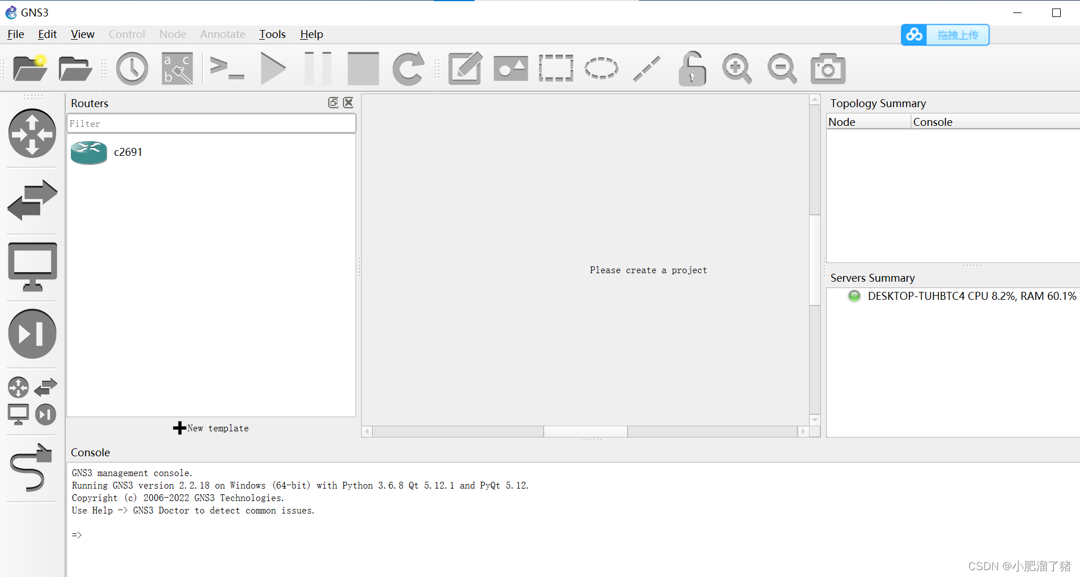This screenshot has width=1080, height=577.
Task: Toggle show/hide interface labels icon
Action: pos(177,69)
